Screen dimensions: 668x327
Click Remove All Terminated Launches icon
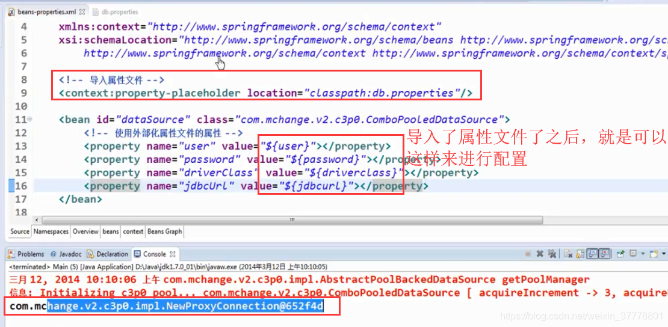tap(552, 254)
